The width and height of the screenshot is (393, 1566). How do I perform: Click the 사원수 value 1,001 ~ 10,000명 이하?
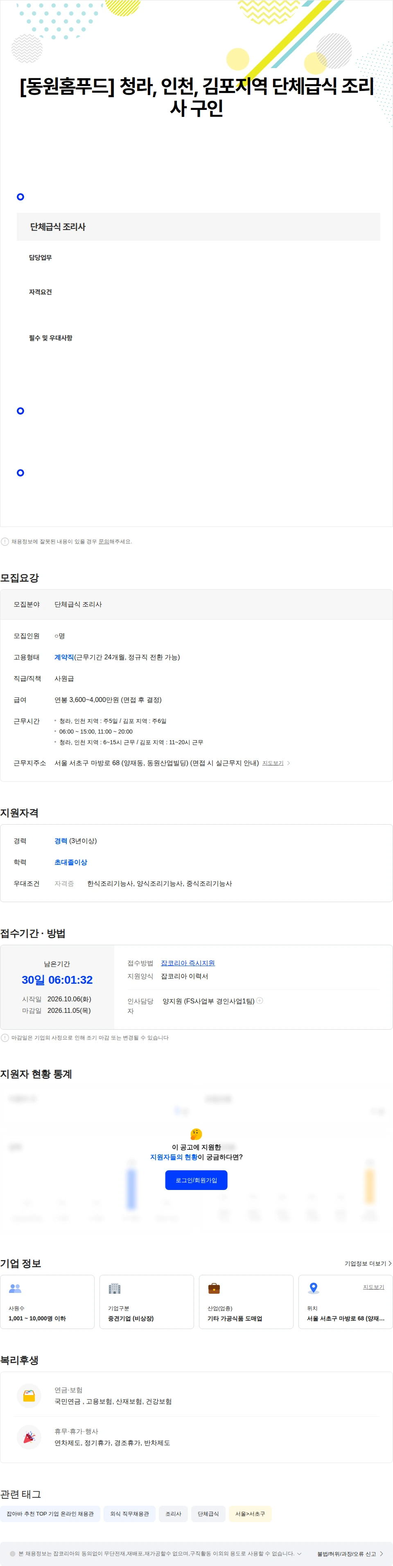coord(37,1319)
